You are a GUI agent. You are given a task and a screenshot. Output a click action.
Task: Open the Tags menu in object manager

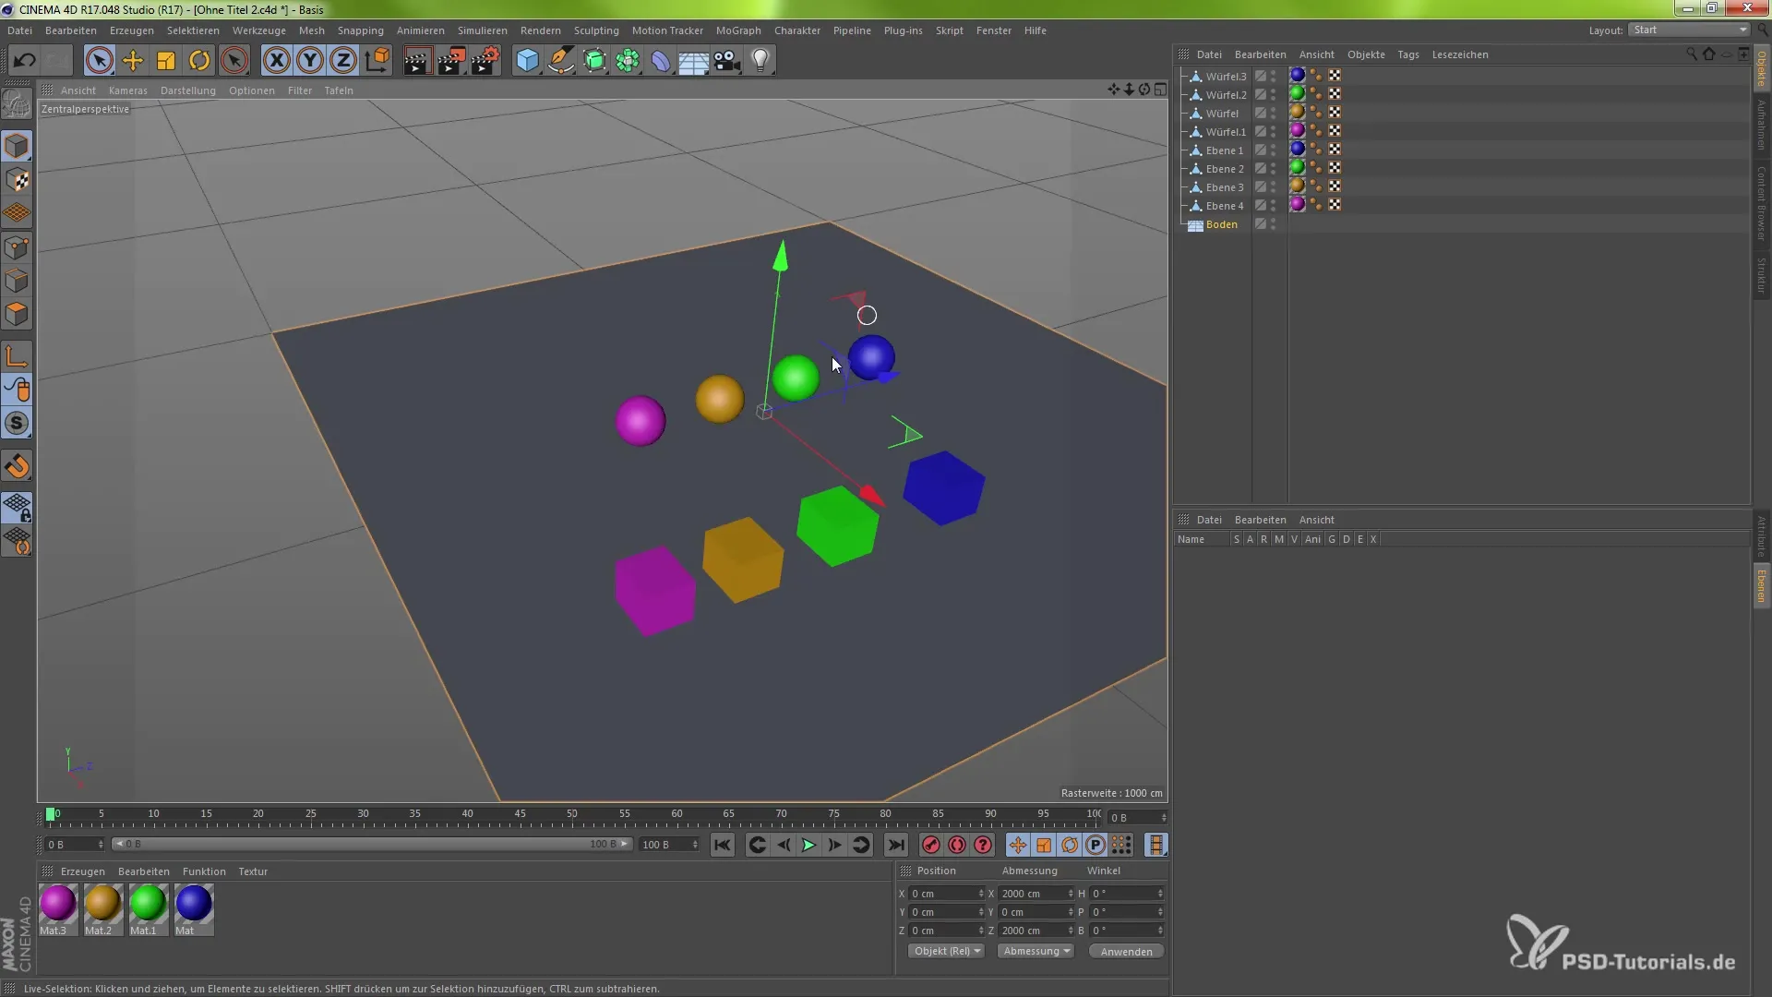pyautogui.click(x=1407, y=54)
